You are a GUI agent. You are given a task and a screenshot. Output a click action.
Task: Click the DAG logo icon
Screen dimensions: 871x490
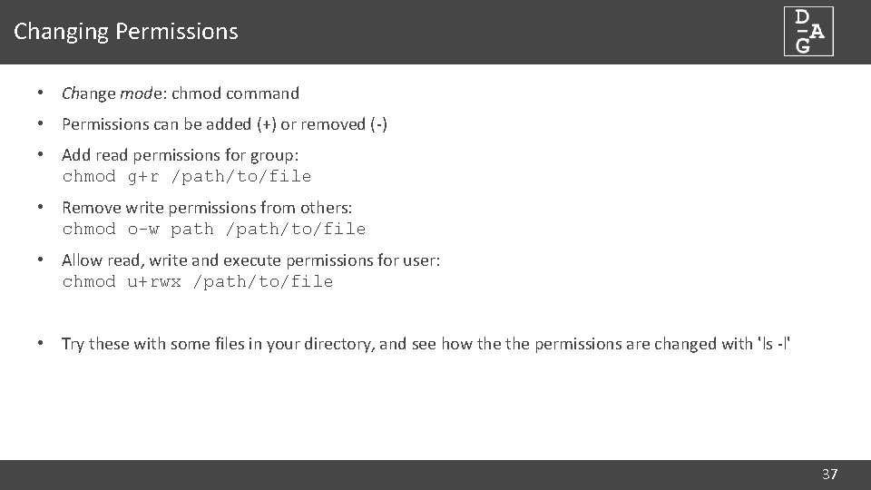tap(808, 32)
